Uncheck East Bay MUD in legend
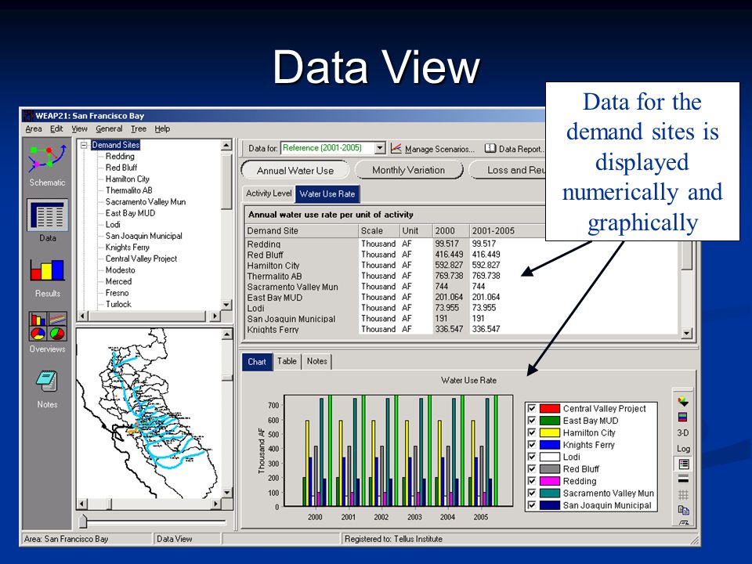This screenshot has height=564, width=752. click(531, 421)
